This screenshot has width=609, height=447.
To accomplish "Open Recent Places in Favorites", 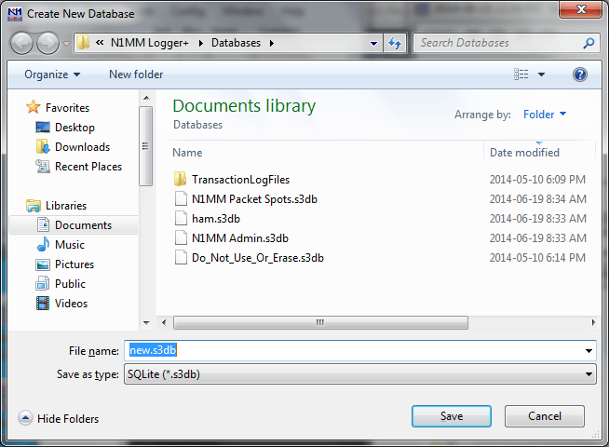I will [88, 166].
